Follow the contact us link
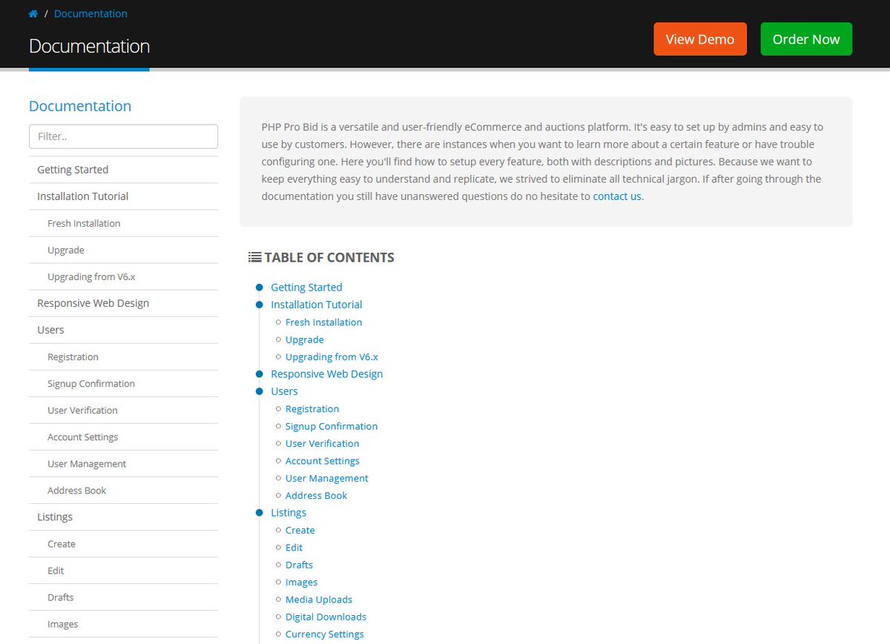The width and height of the screenshot is (890, 644). [x=617, y=196]
